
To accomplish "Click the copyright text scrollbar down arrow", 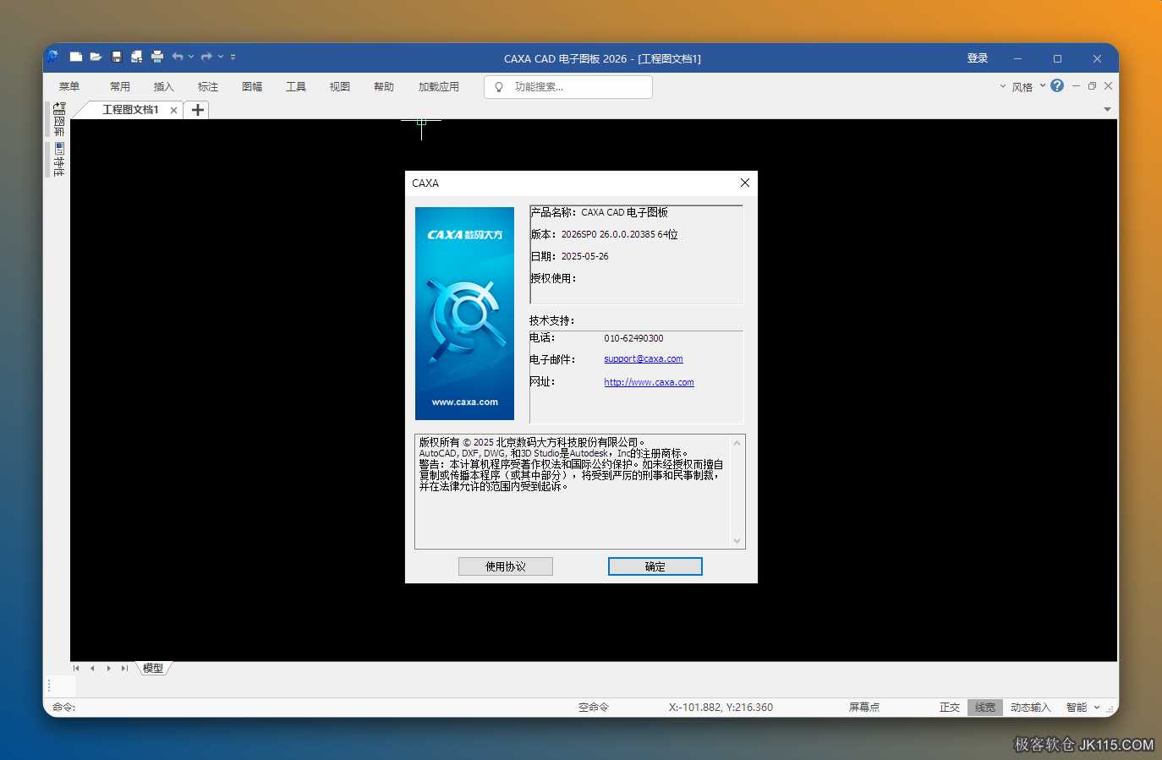I will tap(737, 541).
